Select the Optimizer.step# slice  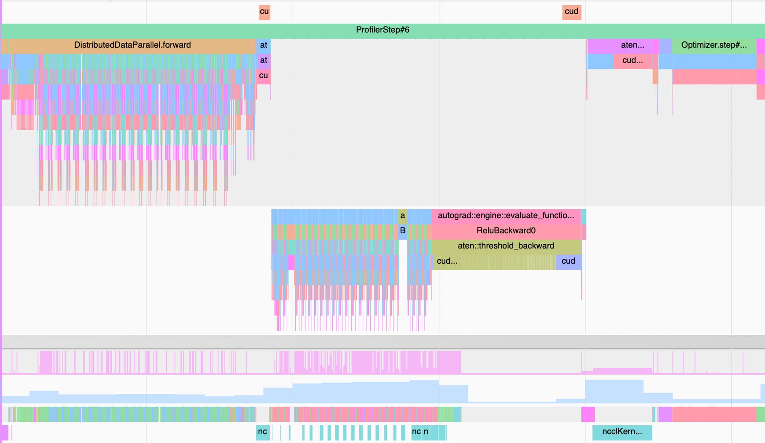714,46
